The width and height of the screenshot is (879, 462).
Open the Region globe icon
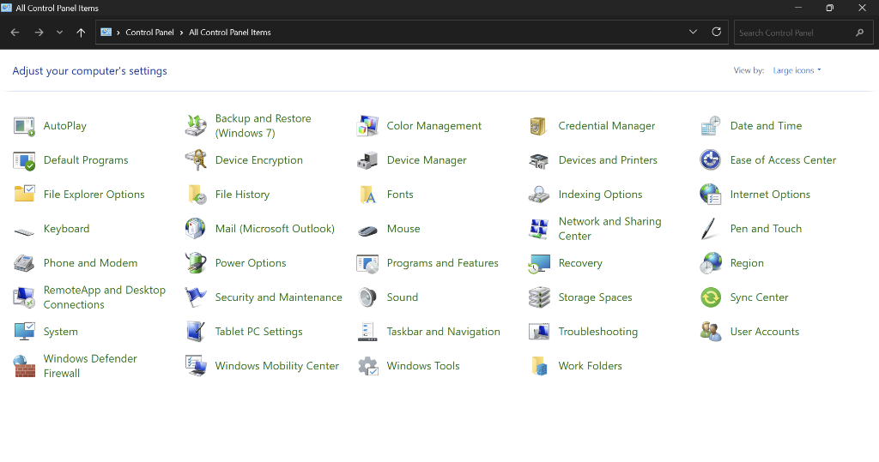[710, 263]
